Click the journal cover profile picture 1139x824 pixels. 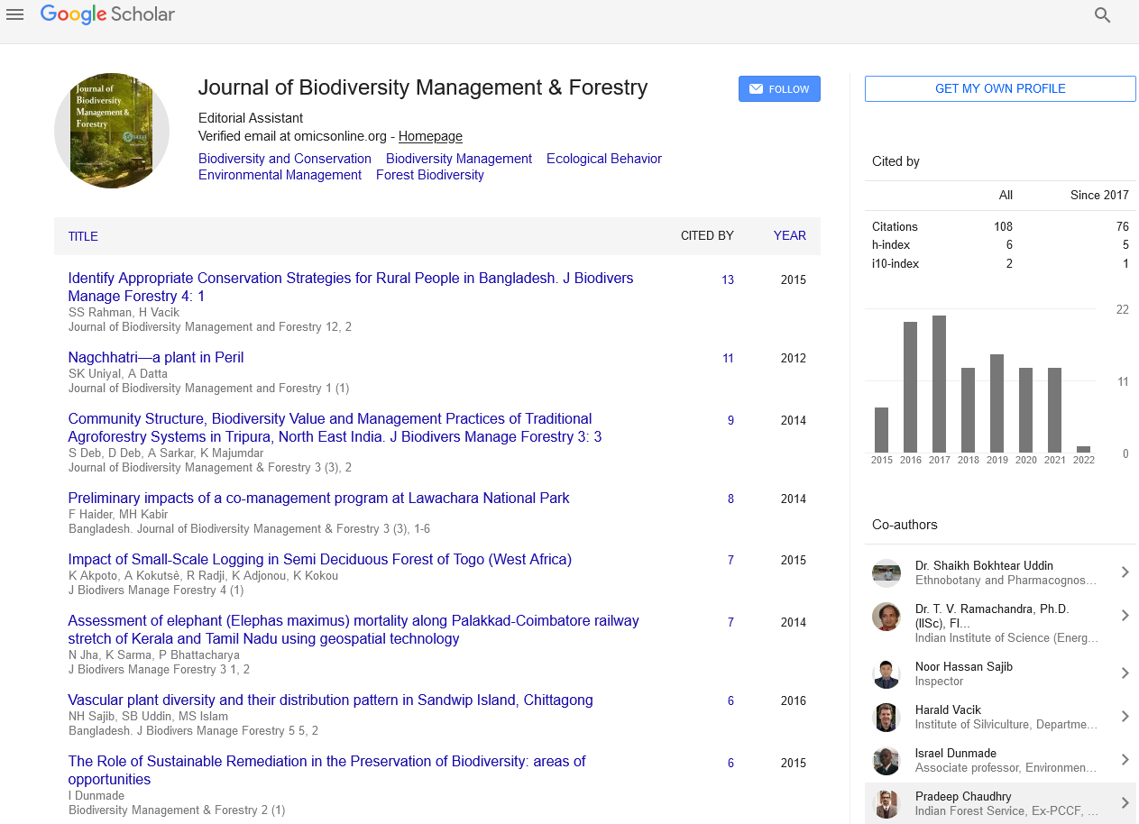pos(112,131)
